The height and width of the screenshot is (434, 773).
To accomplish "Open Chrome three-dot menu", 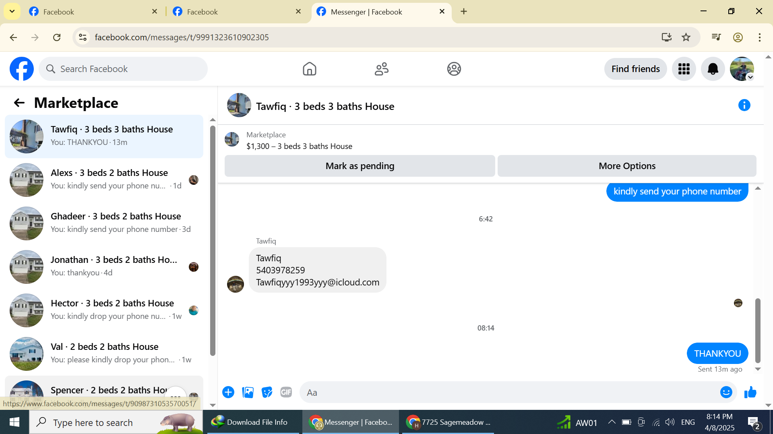I will coord(760,37).
